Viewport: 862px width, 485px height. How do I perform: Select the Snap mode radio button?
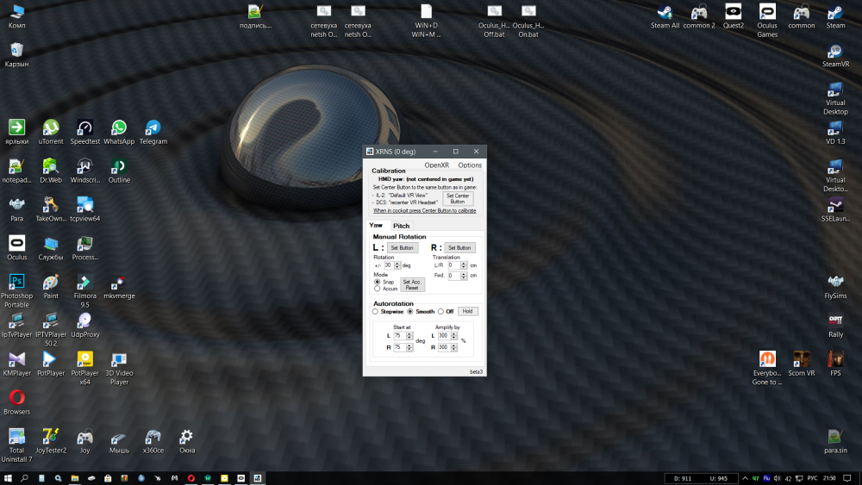point(378,282)
